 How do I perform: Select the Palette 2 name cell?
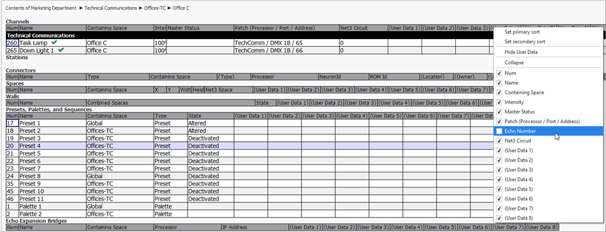pos(52,214)
